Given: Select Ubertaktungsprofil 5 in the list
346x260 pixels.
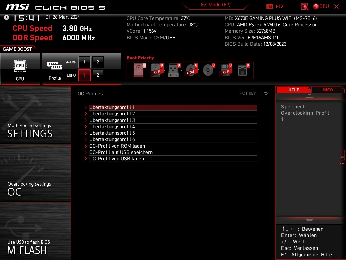Looking at the screenshot, I should tap(112, 133).
